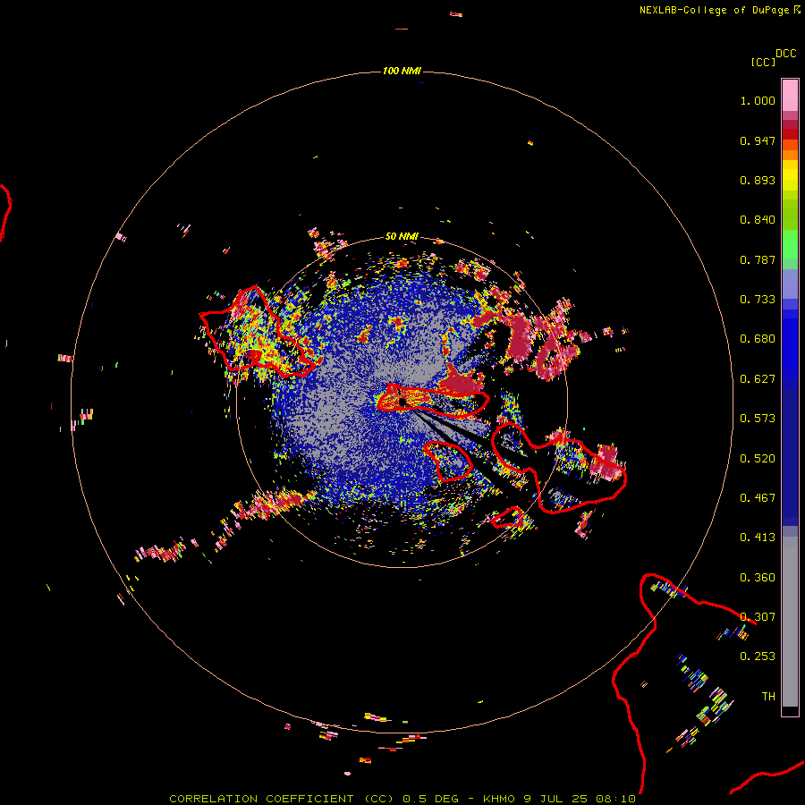The height and width of the screenshot is (805, 805).
Task: Click the 0.253 legend value
Action: tap(758, 657)
